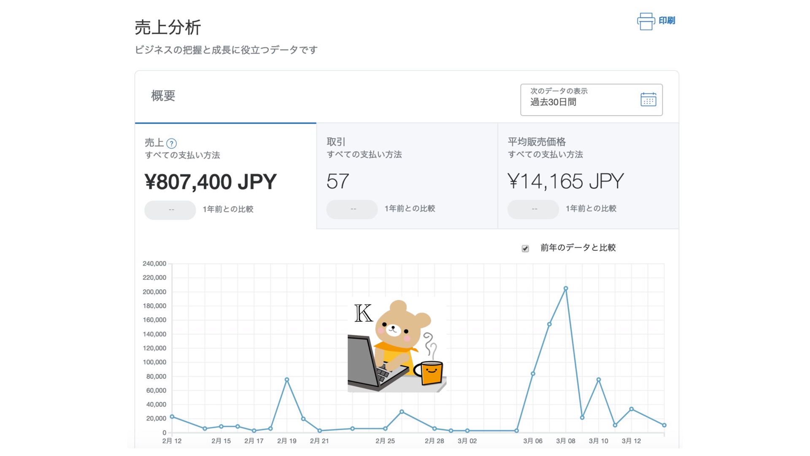
Task: Click the 3月 10 data point on chart
Action: [x=599, y=380]
